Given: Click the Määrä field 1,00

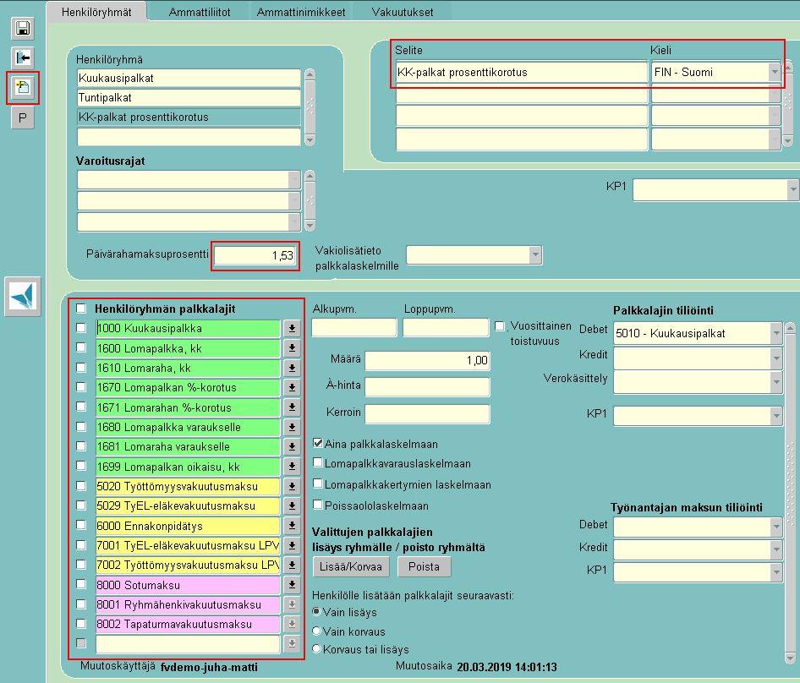Looking at the screenshot, I should [x=428, y=360].
